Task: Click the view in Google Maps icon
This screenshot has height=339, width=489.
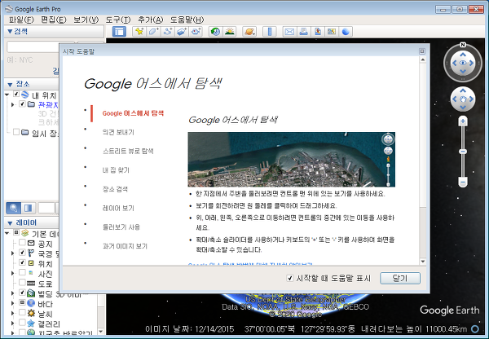Action: [331, 32]
